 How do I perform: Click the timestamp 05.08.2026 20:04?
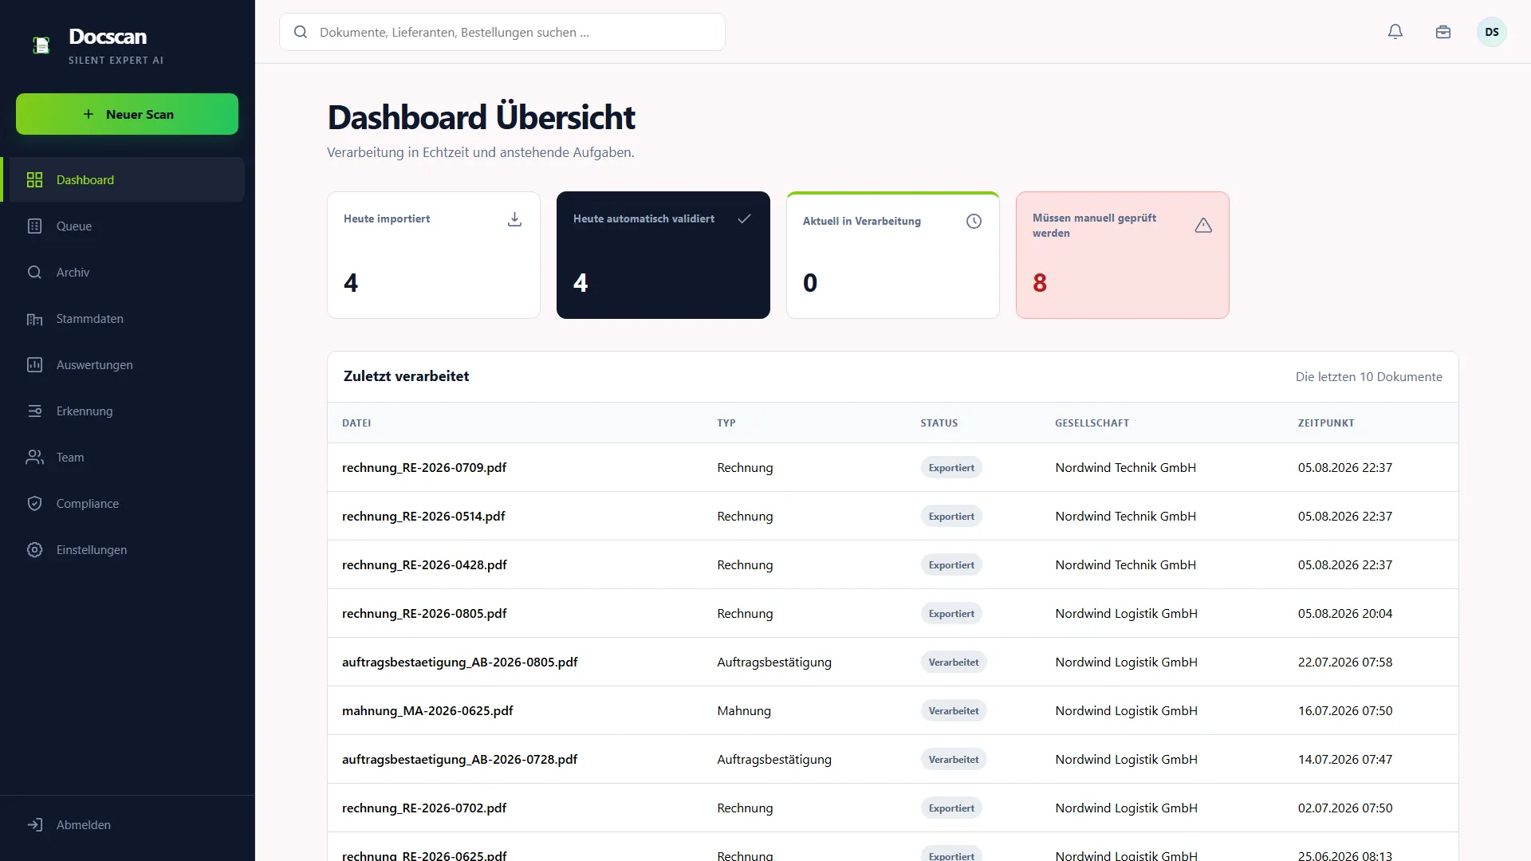coord(1345,614)
